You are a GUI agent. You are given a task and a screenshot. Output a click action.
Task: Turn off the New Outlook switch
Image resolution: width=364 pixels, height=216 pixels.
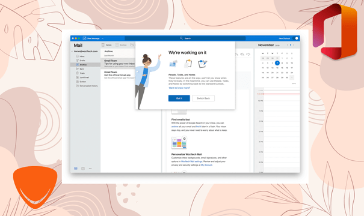tap(295, 38)
